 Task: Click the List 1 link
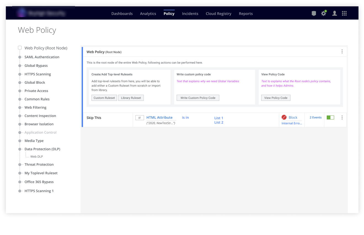[219, 118]
